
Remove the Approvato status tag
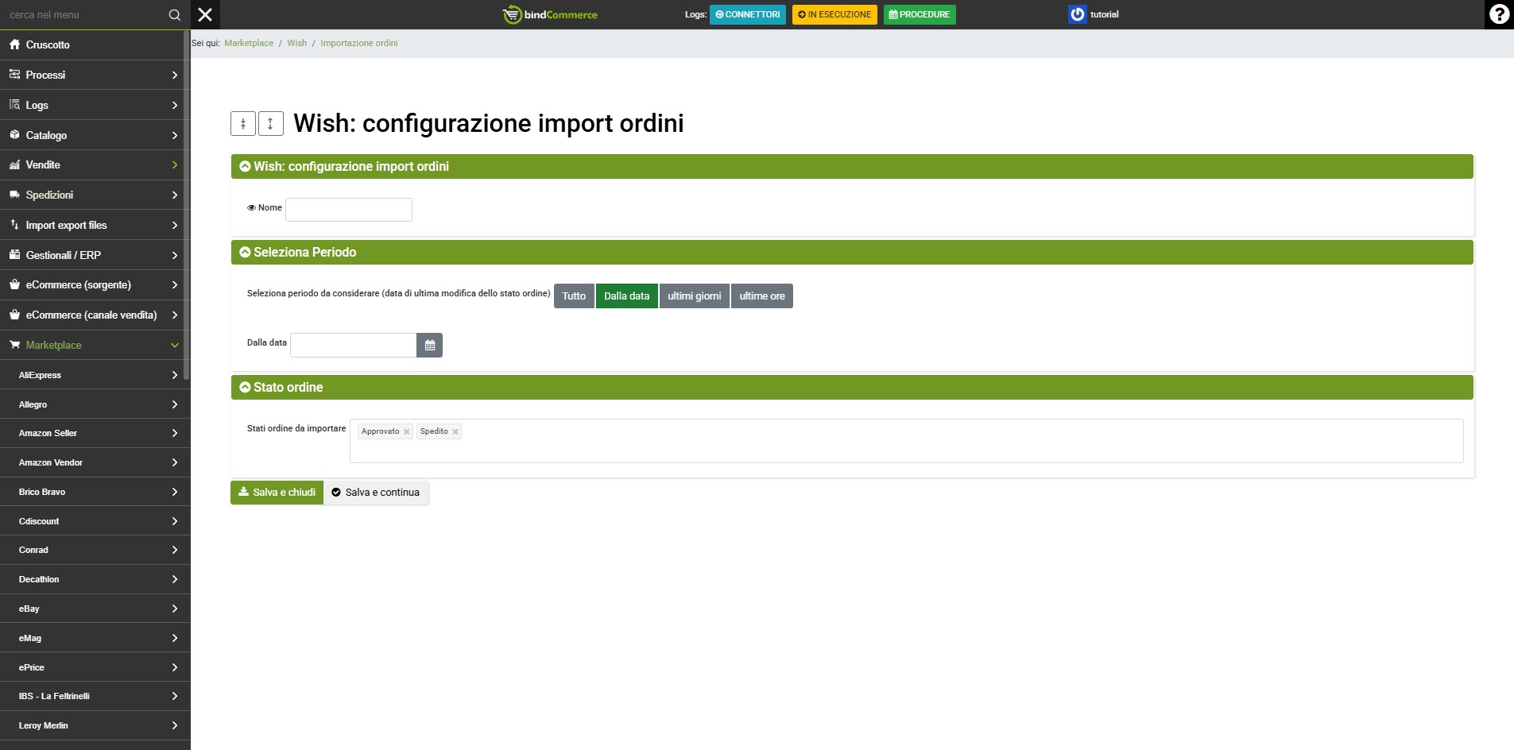[406, 432]
